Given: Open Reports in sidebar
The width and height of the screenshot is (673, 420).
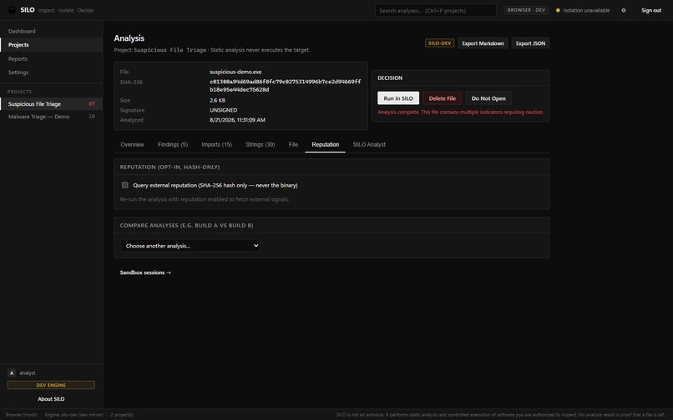Looking at the screenshot, I should (51, 58).
